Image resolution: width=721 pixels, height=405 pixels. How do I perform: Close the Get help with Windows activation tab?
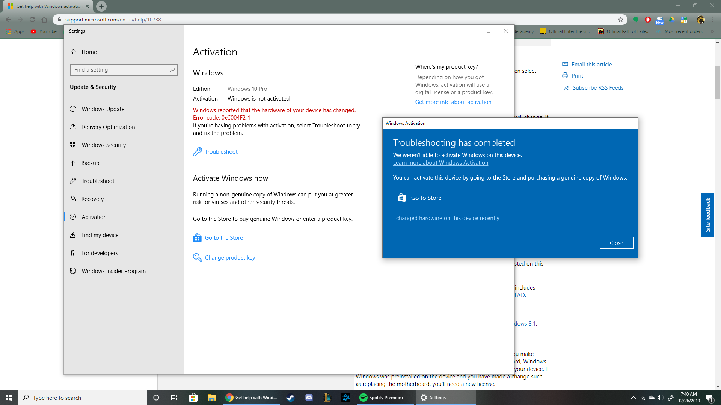point(87,6)
